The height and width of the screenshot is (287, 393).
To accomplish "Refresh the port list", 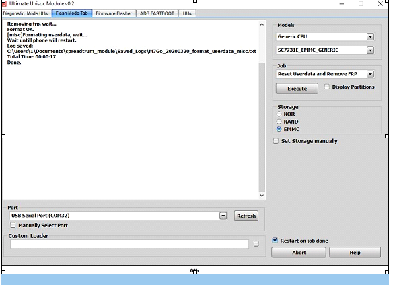I will click(246, 216).
